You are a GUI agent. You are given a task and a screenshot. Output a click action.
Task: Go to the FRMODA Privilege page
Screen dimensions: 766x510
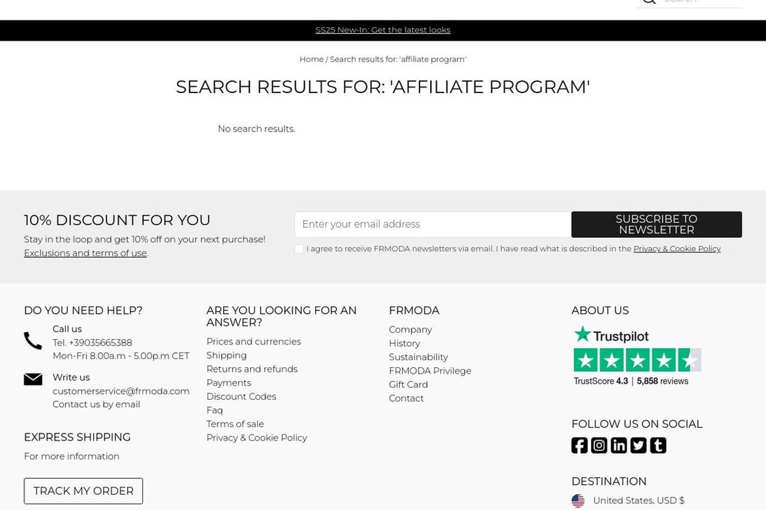click(430, 371)
